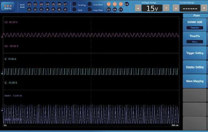Toggle the Line Filter indicator

click(90, 4)
